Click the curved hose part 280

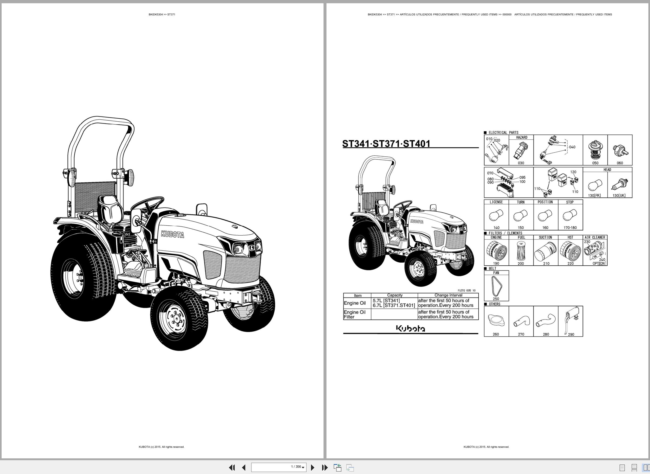(x=546, y=321)
